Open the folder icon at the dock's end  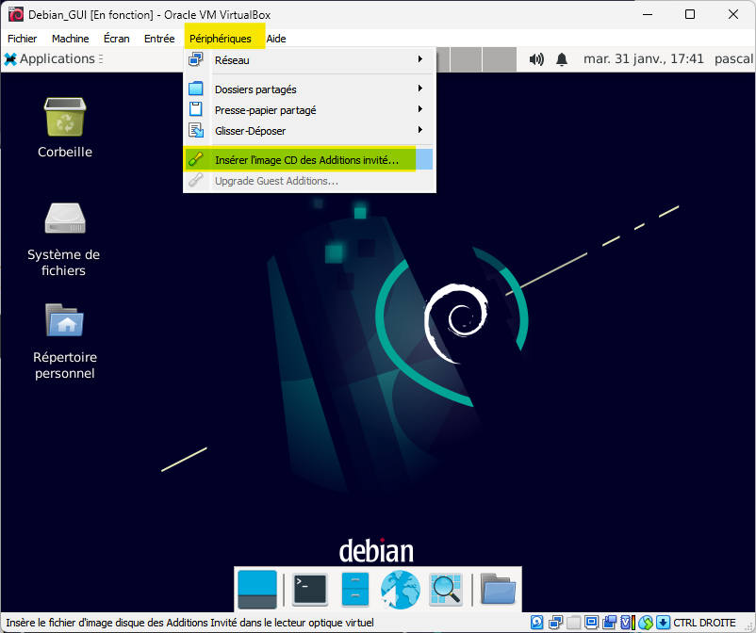pyautogui.click(x=498, y=589)
